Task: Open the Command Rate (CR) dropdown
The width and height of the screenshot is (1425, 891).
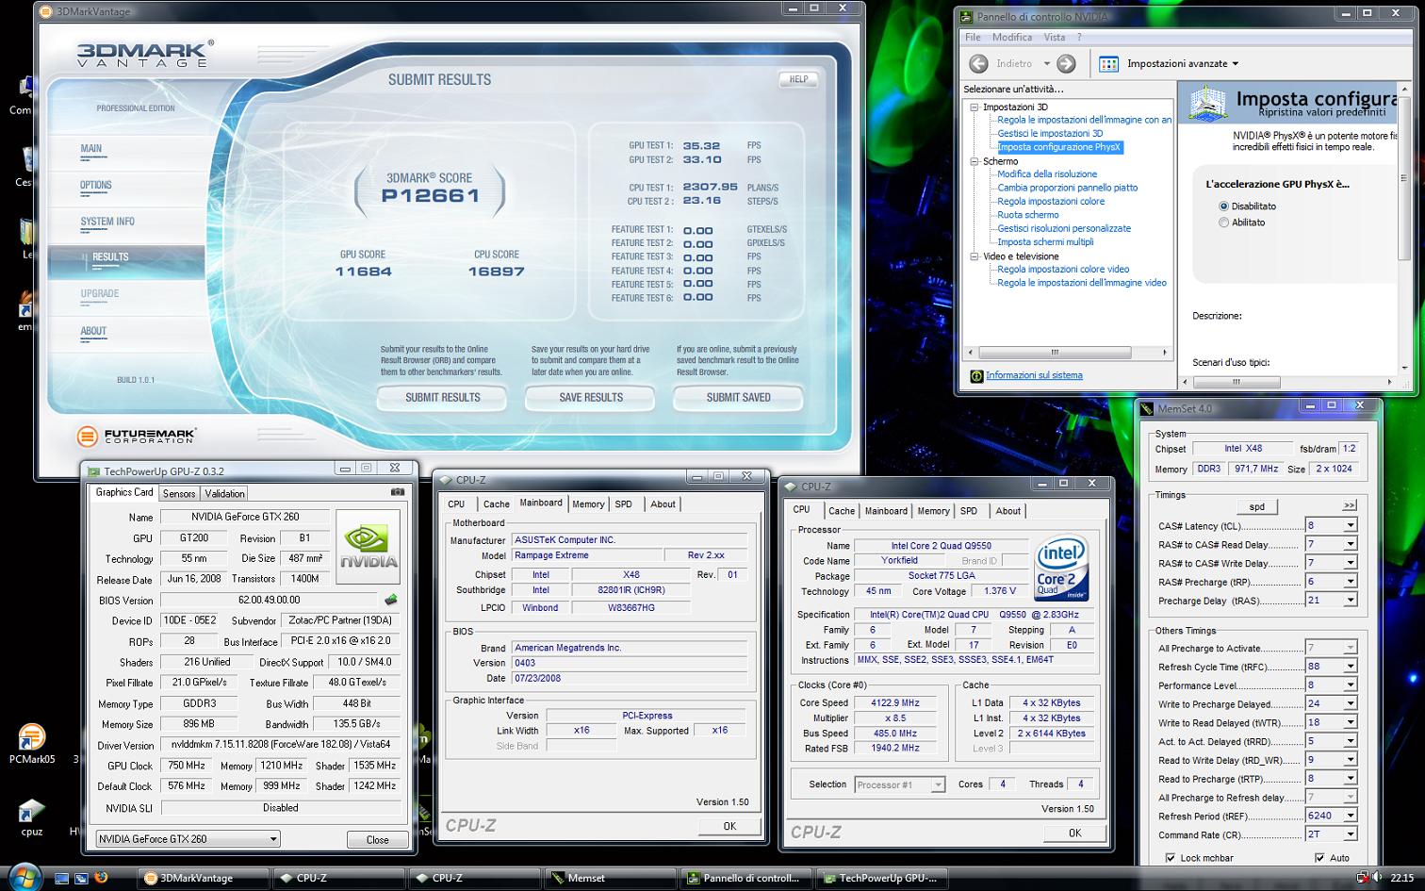Action: [x=1350, y=834]
